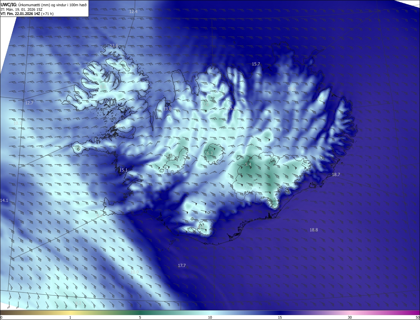Click the legend tick label 15
This screenshot has width=420, height=320.
click(280, 317)
